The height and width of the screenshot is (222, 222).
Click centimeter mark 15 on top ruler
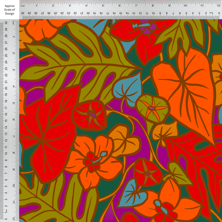[121, 13]
